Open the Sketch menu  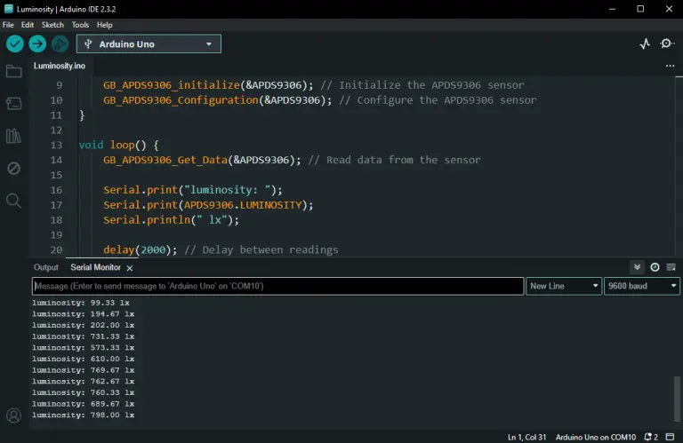click(52, 25)
